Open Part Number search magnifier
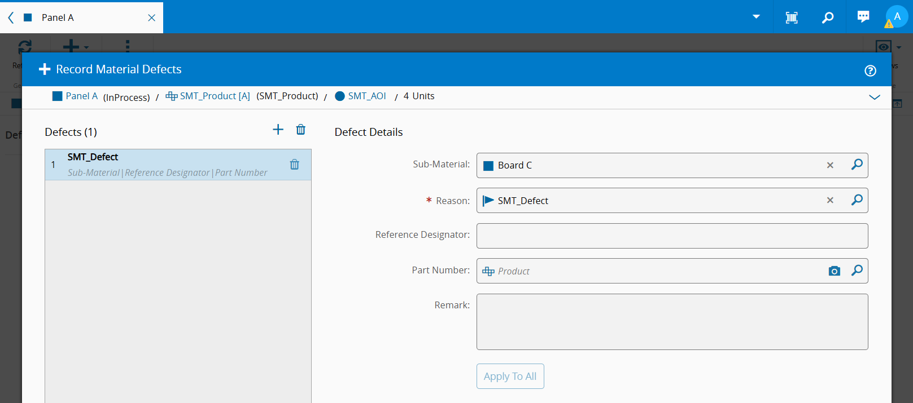Image resolution: width=913 pixels, height=403 pixels. pos(857,271)
